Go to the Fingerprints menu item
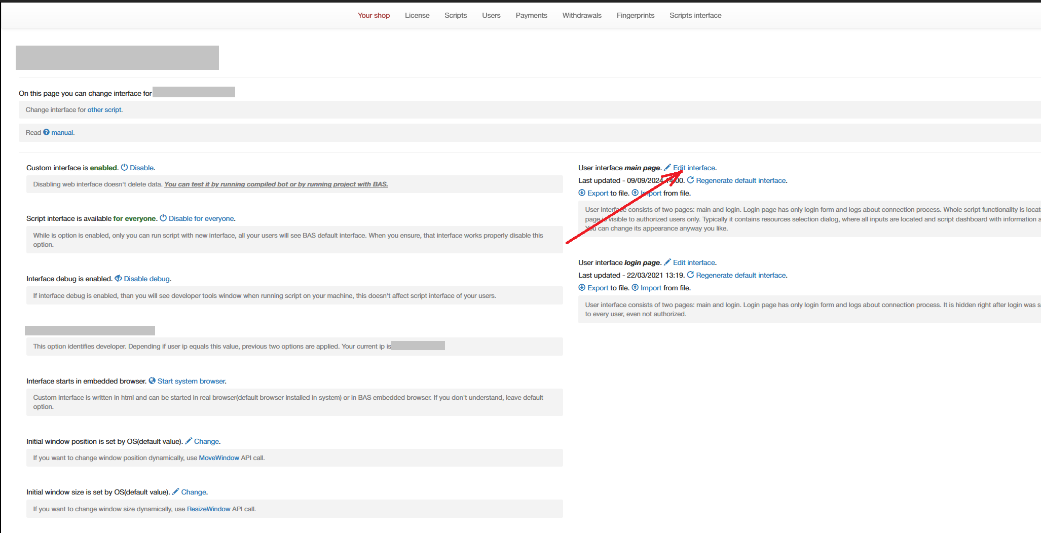The image size is (1041, 533). tap(635, 15)
